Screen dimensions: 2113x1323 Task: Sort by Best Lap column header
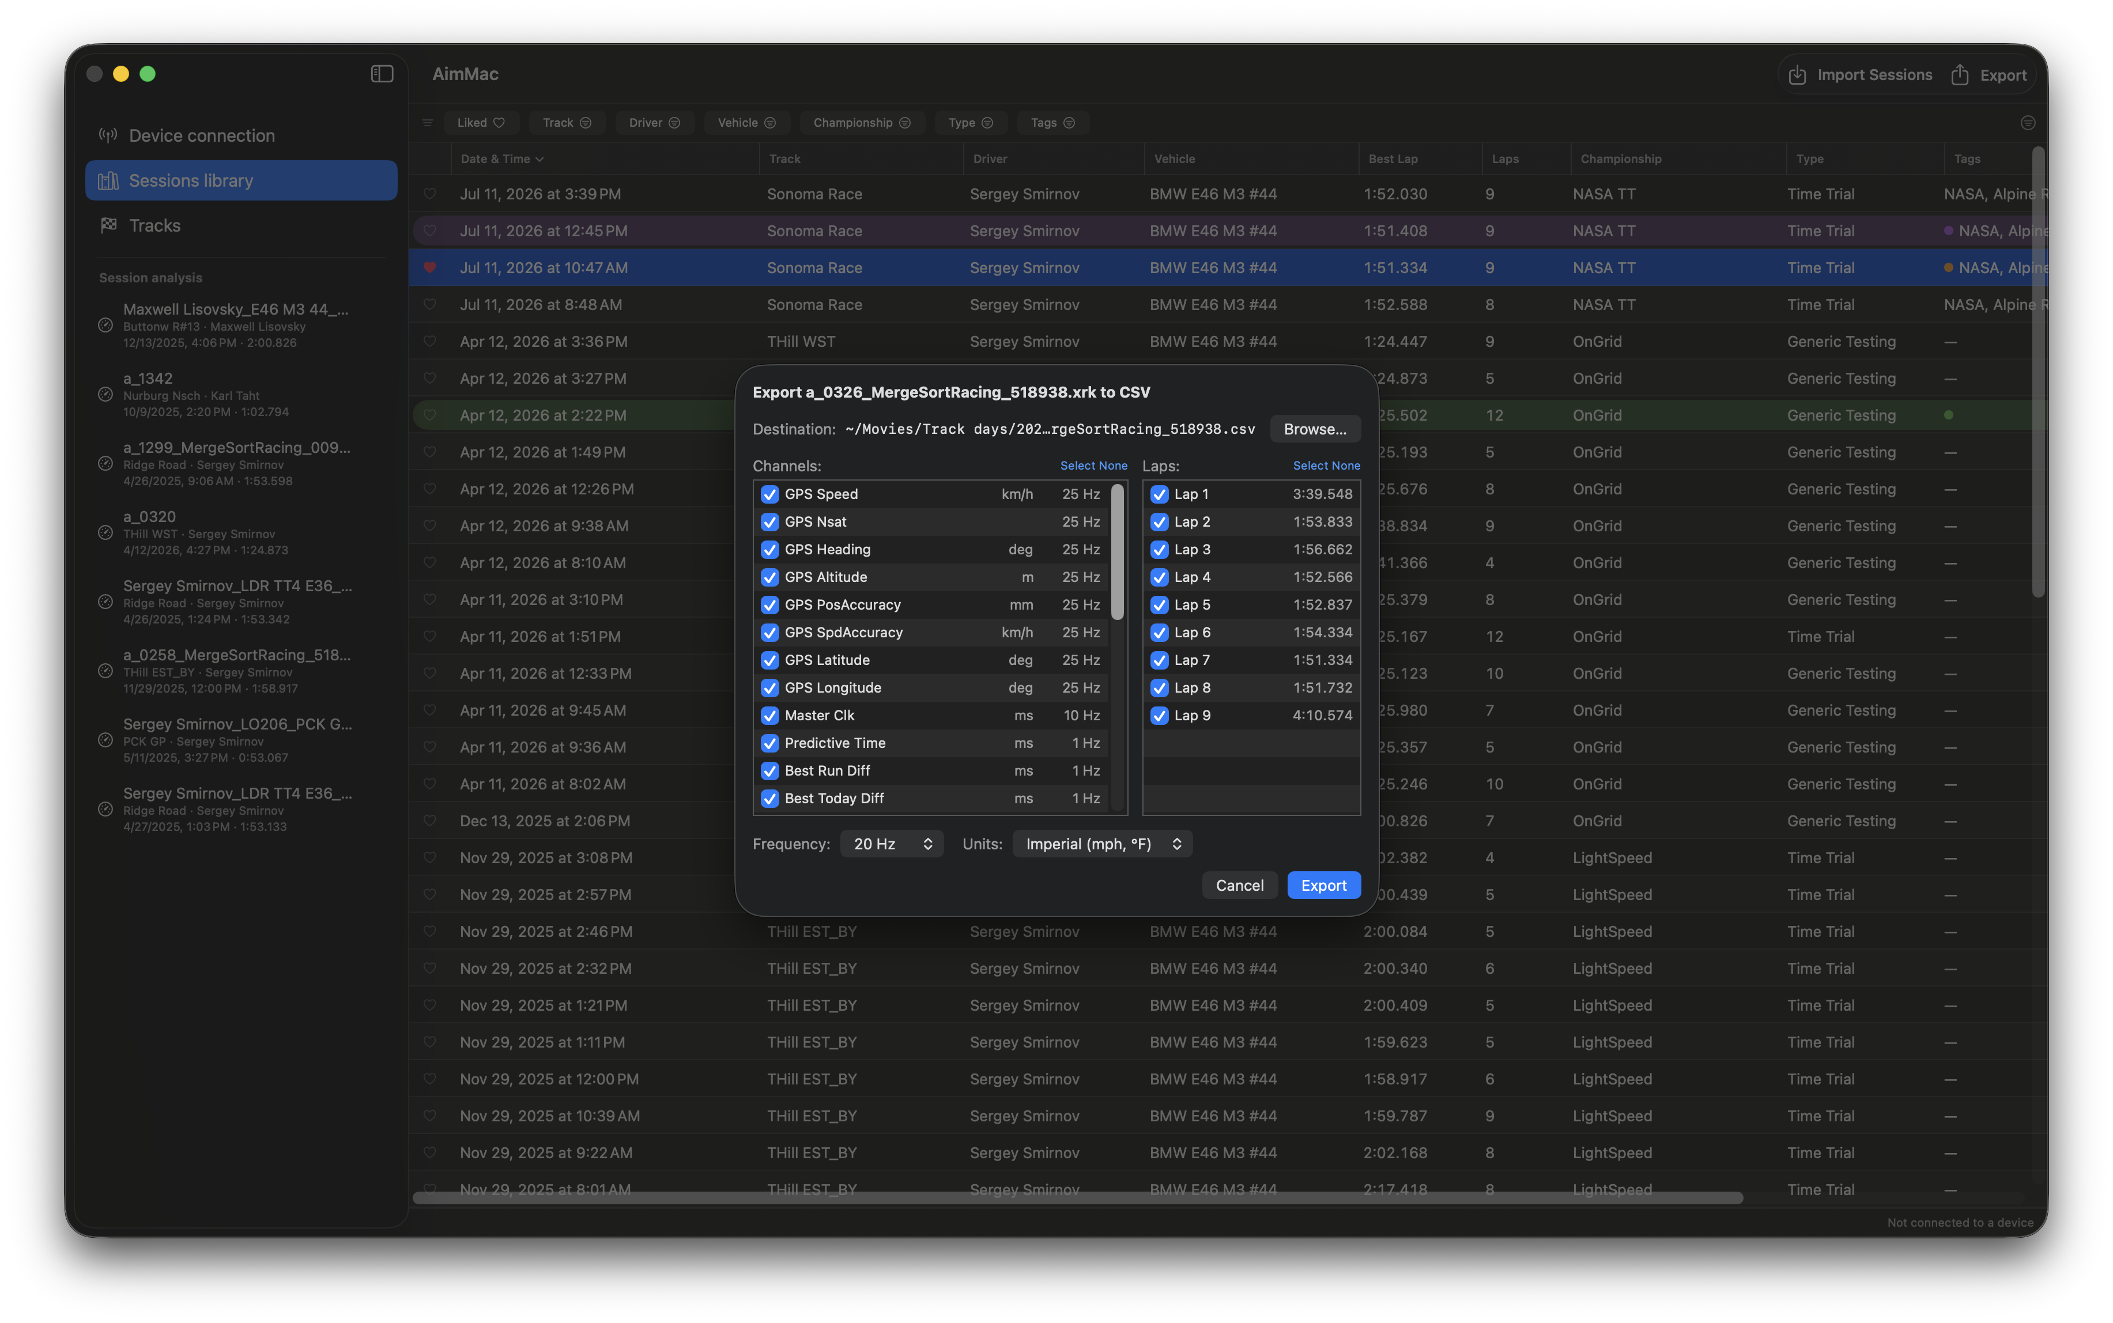coord(1420,159)
